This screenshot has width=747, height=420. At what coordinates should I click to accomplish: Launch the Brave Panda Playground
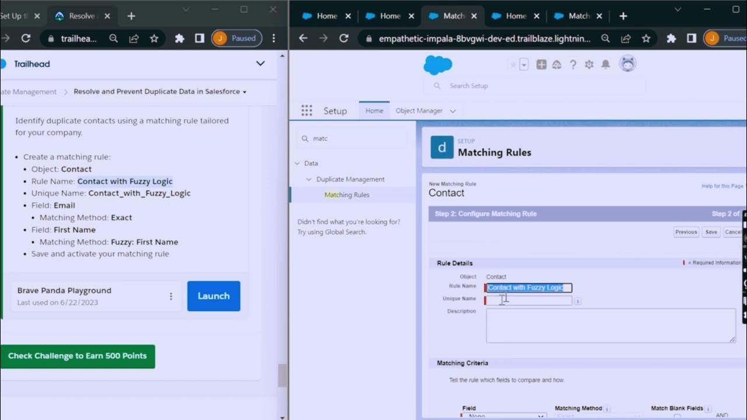tap(214, 296)
